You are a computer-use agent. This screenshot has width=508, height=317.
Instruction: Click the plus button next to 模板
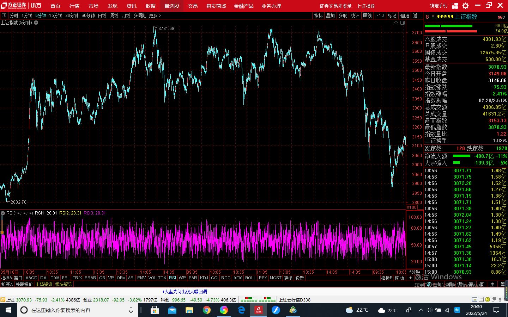click(x=410, y=278)
